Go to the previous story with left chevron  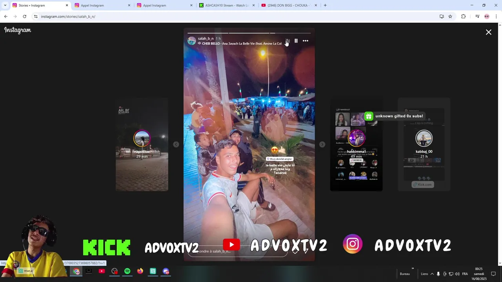coord(176,145)
